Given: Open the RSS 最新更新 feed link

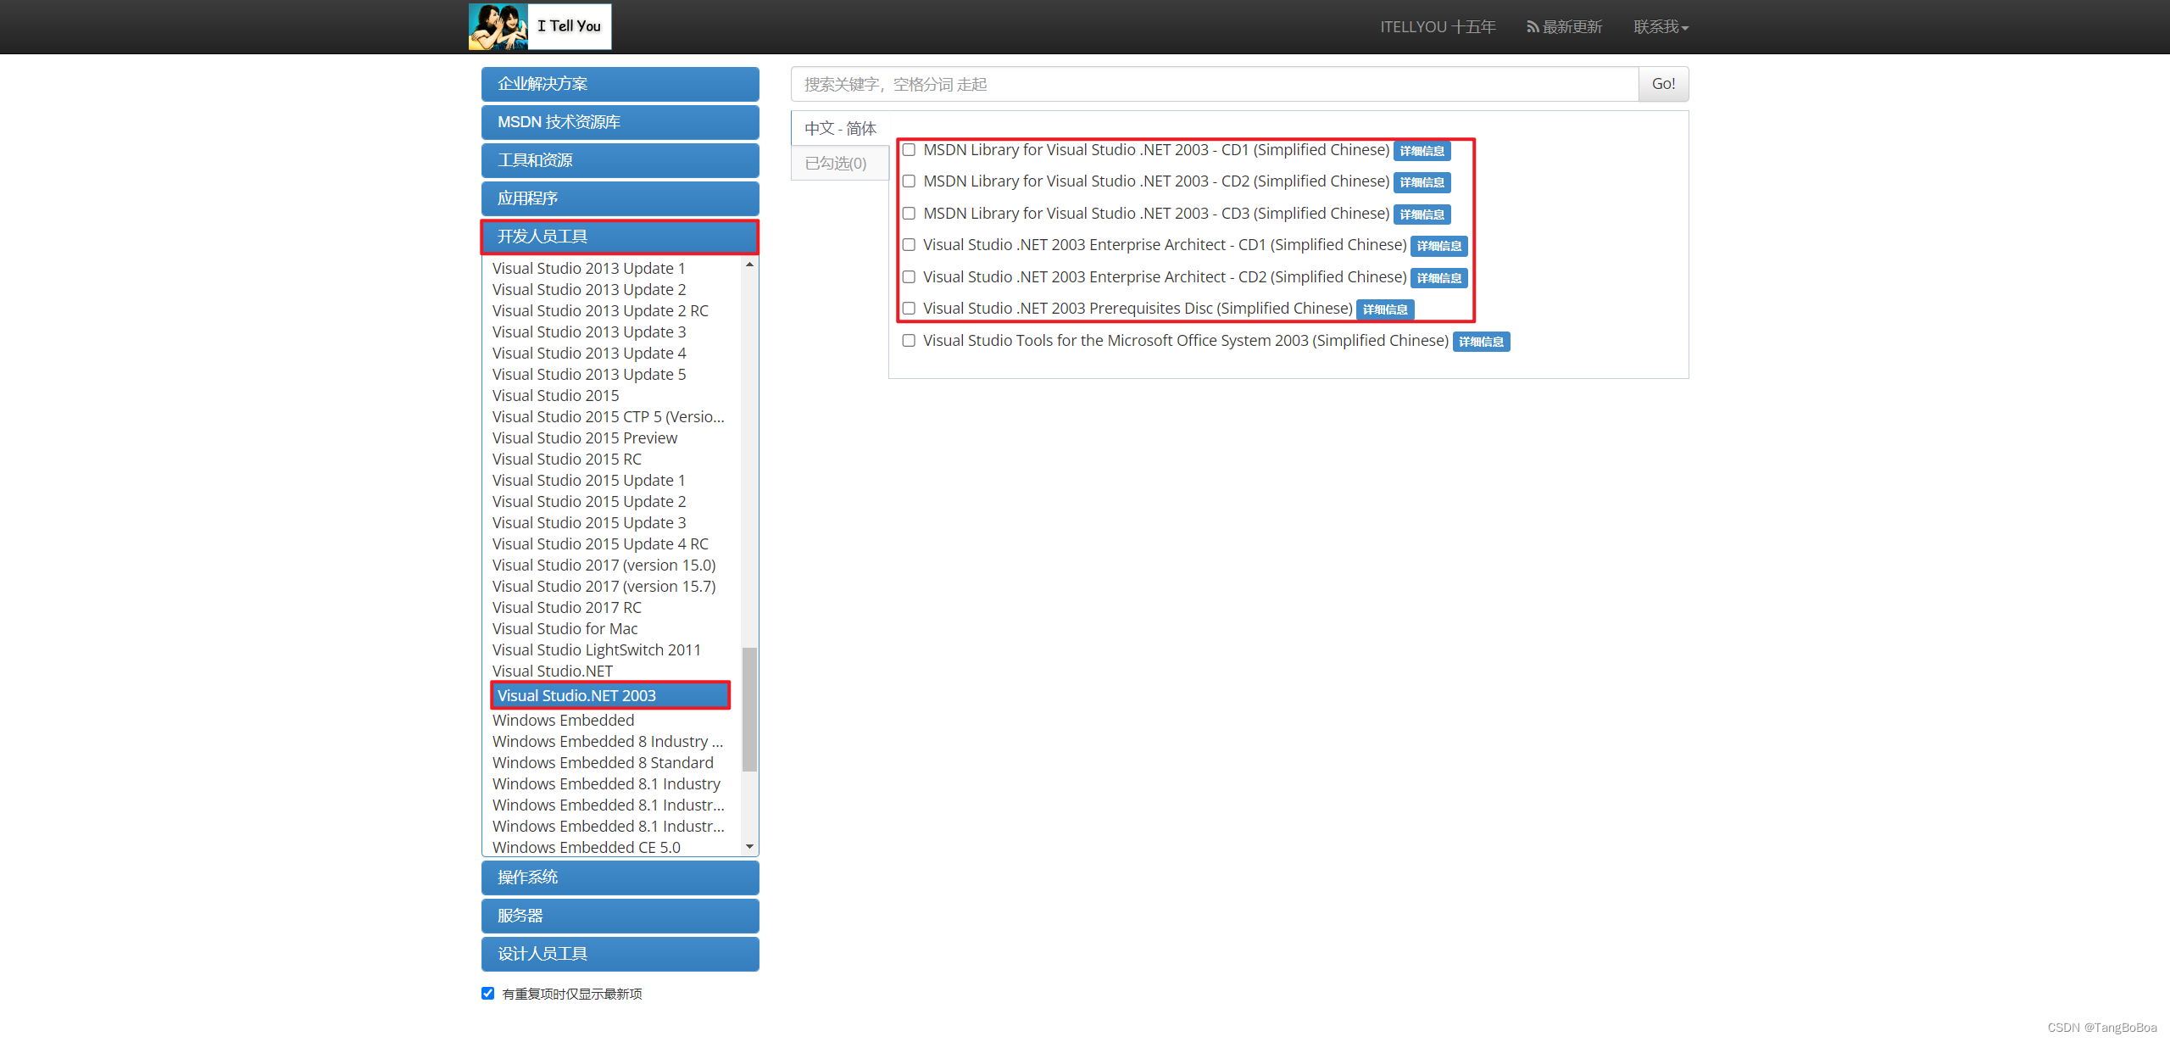Looking at the screenshot, I should click(x=1564, y=27).
